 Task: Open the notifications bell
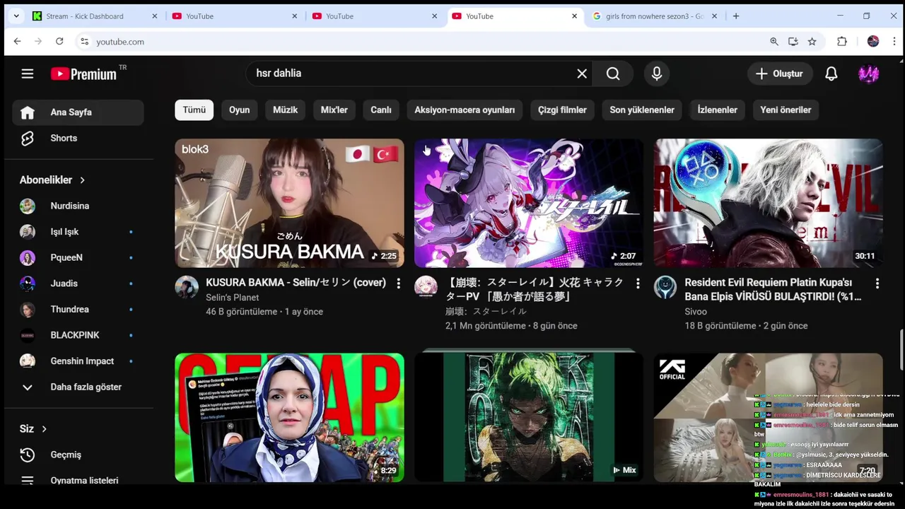831,74
